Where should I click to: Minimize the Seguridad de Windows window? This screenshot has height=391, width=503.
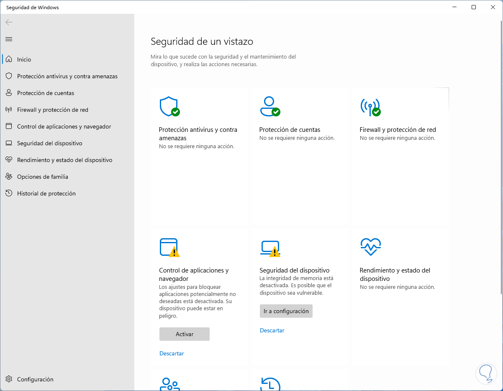pyautogui.click(x=454, y=7)
